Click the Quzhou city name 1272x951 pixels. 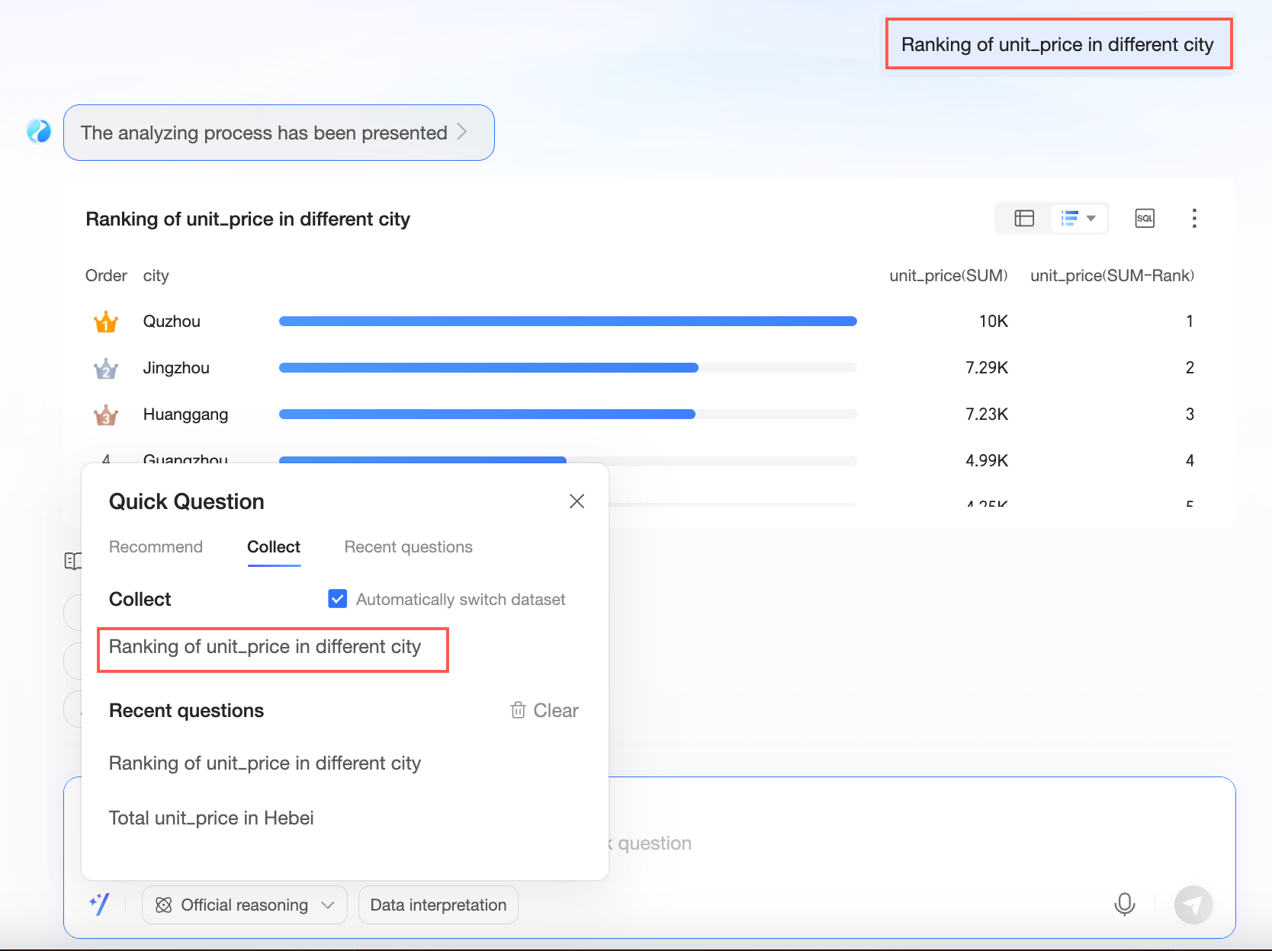172,322
